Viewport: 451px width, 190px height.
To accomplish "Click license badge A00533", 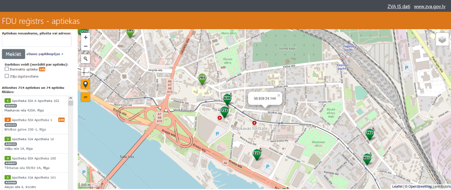I will tap(10, 144).
